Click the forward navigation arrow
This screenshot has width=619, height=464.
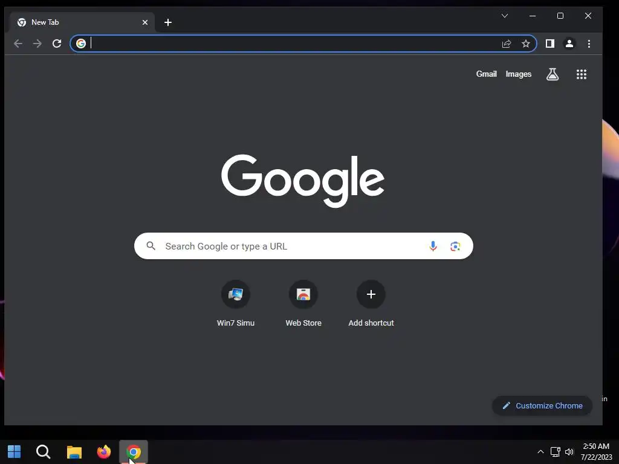[37, 43]
